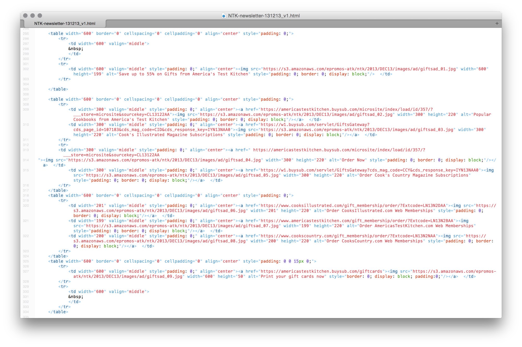The image size is (522, 347).
Task: Click the red close window button
Action: (25, 16)
